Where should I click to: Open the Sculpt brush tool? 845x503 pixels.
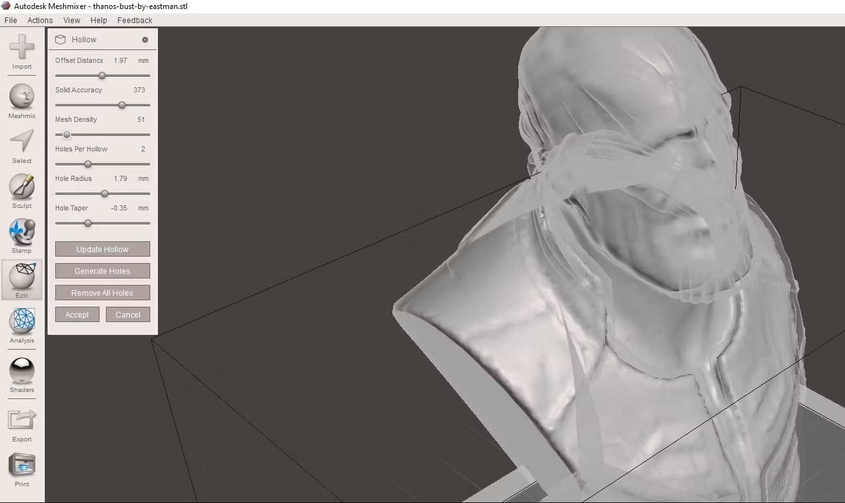click(x=22, y=191)
